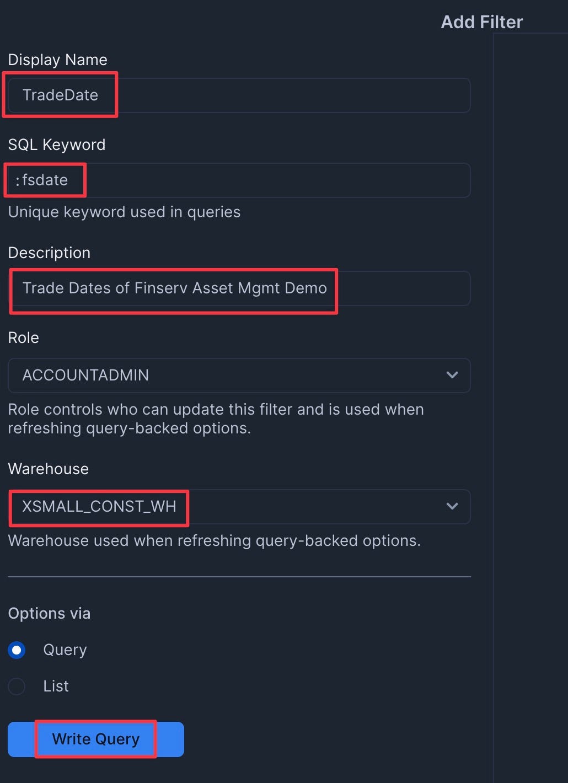Select the List radio button

(17, 687)
